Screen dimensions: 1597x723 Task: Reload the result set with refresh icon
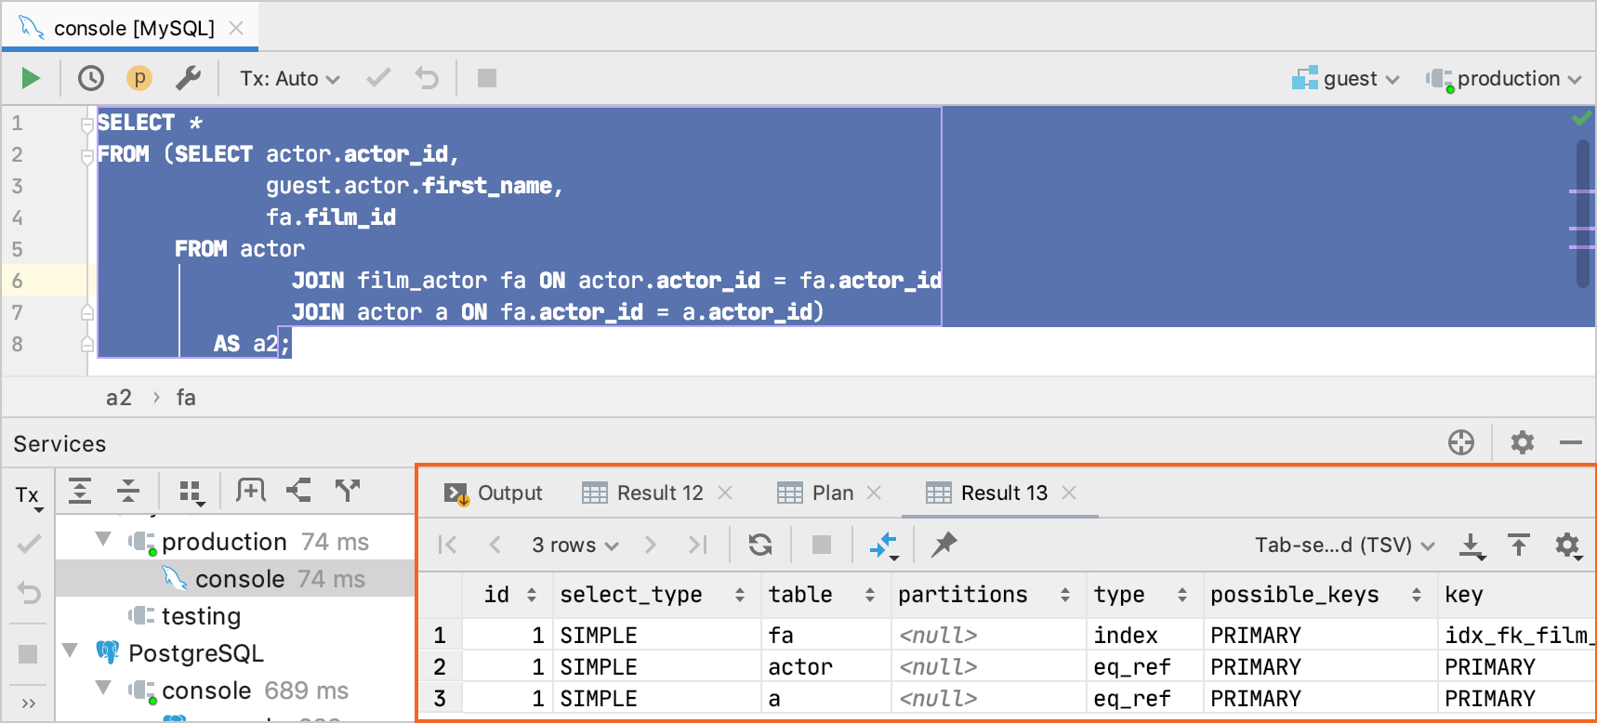pos(760,545)
